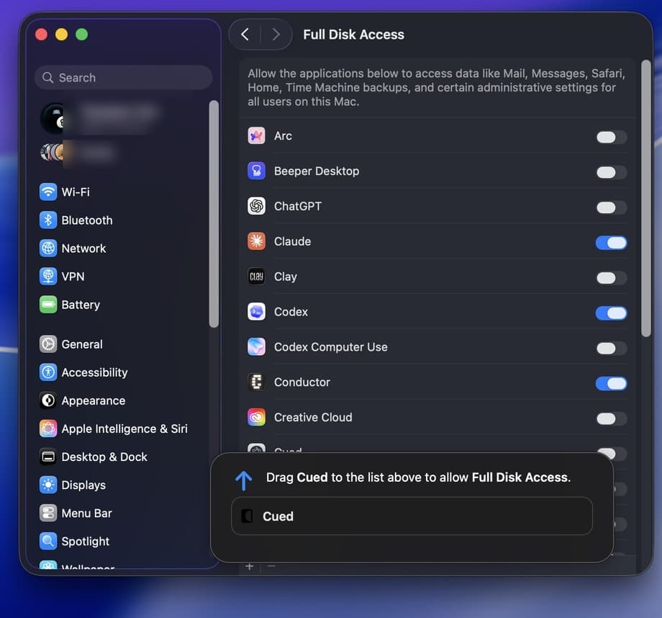Click the 'Codex Computer Use' label

tap(330, 347)
